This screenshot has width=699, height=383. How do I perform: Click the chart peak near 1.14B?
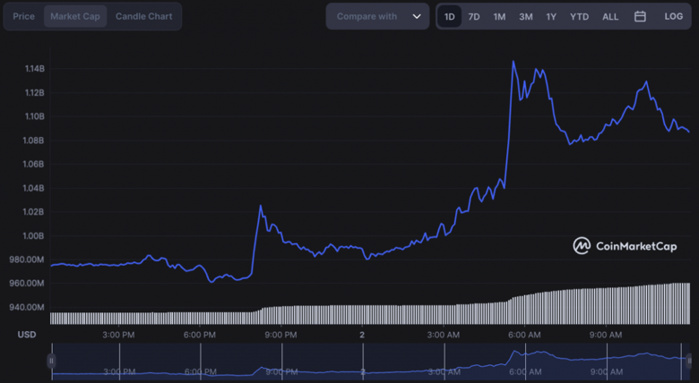(513, 62)
